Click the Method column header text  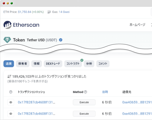click(x=78, y=92)
